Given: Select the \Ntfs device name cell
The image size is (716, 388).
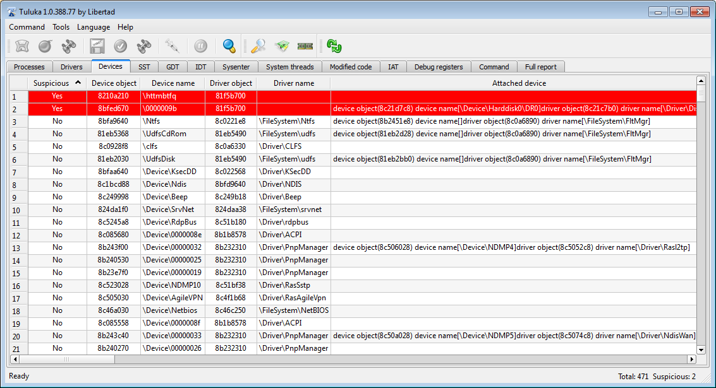Looking at the screenshot, I should [173, 121].
